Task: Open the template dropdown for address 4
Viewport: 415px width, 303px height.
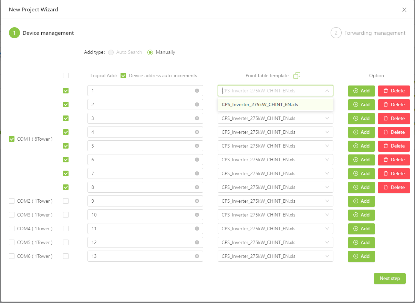Action: [276, 132]
